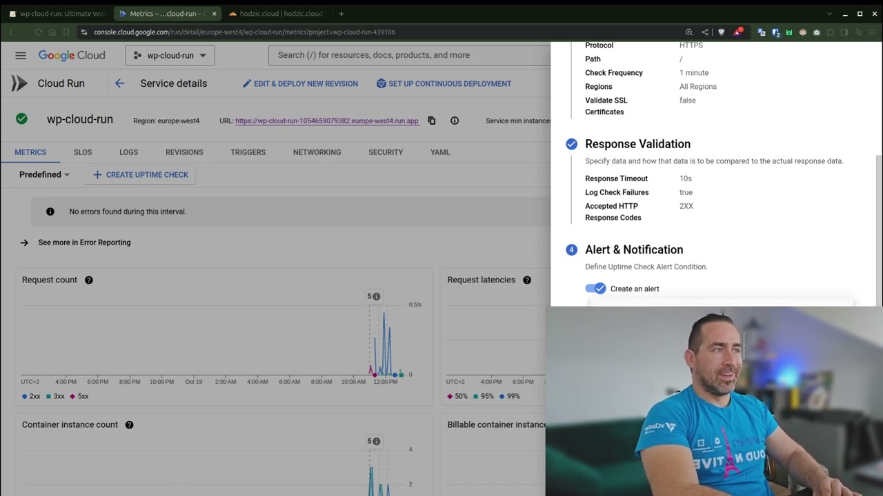
Task: Open the Container instance count help icon
Action: (129, 424)
